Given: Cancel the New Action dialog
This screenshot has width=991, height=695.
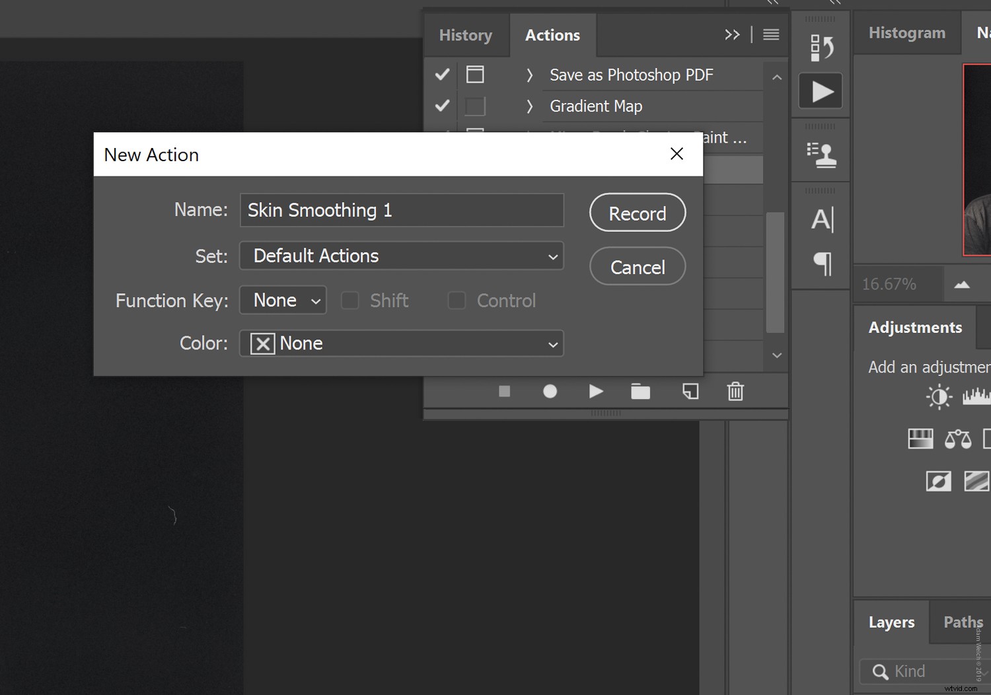Looking at the screenshot, I should click(x=637, y=266).
